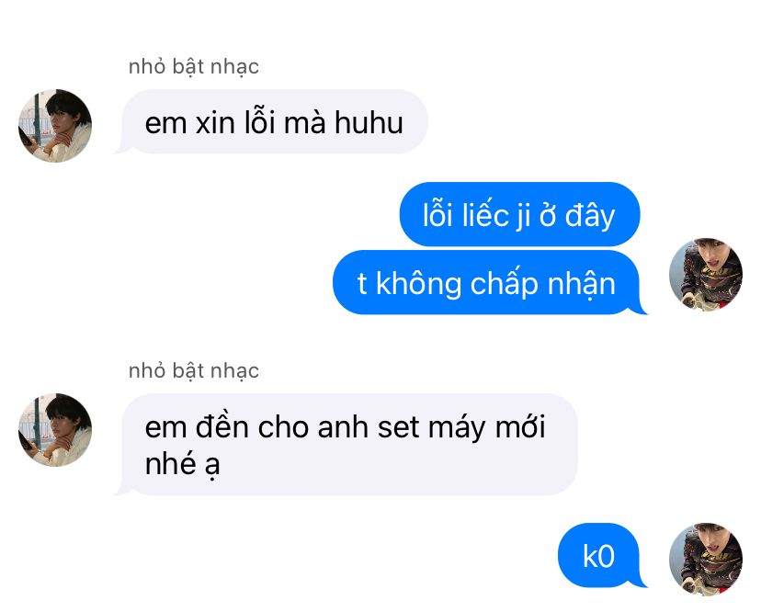Open sender avatar beside "em xin lỗi mà huhu"
The height and width of the screenshot is (612, 761).
point(55,126)
